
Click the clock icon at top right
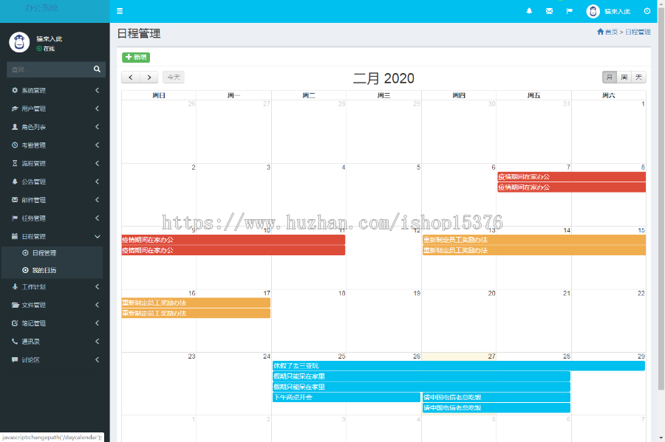(647, 10)
